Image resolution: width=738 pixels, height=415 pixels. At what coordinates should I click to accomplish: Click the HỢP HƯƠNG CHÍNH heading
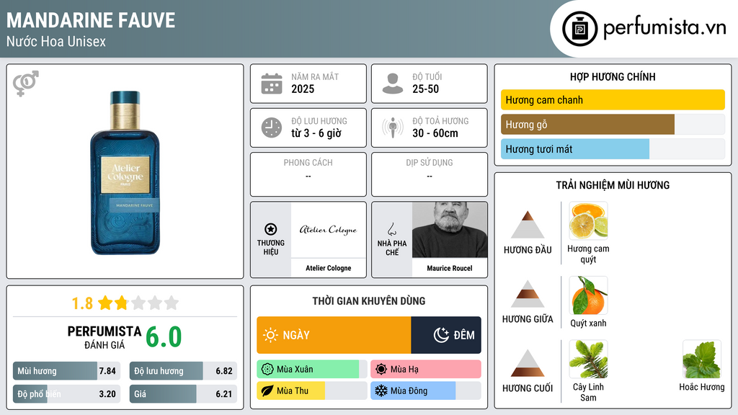613,76
